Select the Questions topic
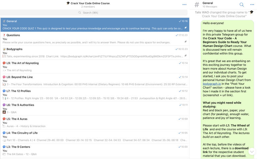The image size is (257, 159). pos(95,39)
